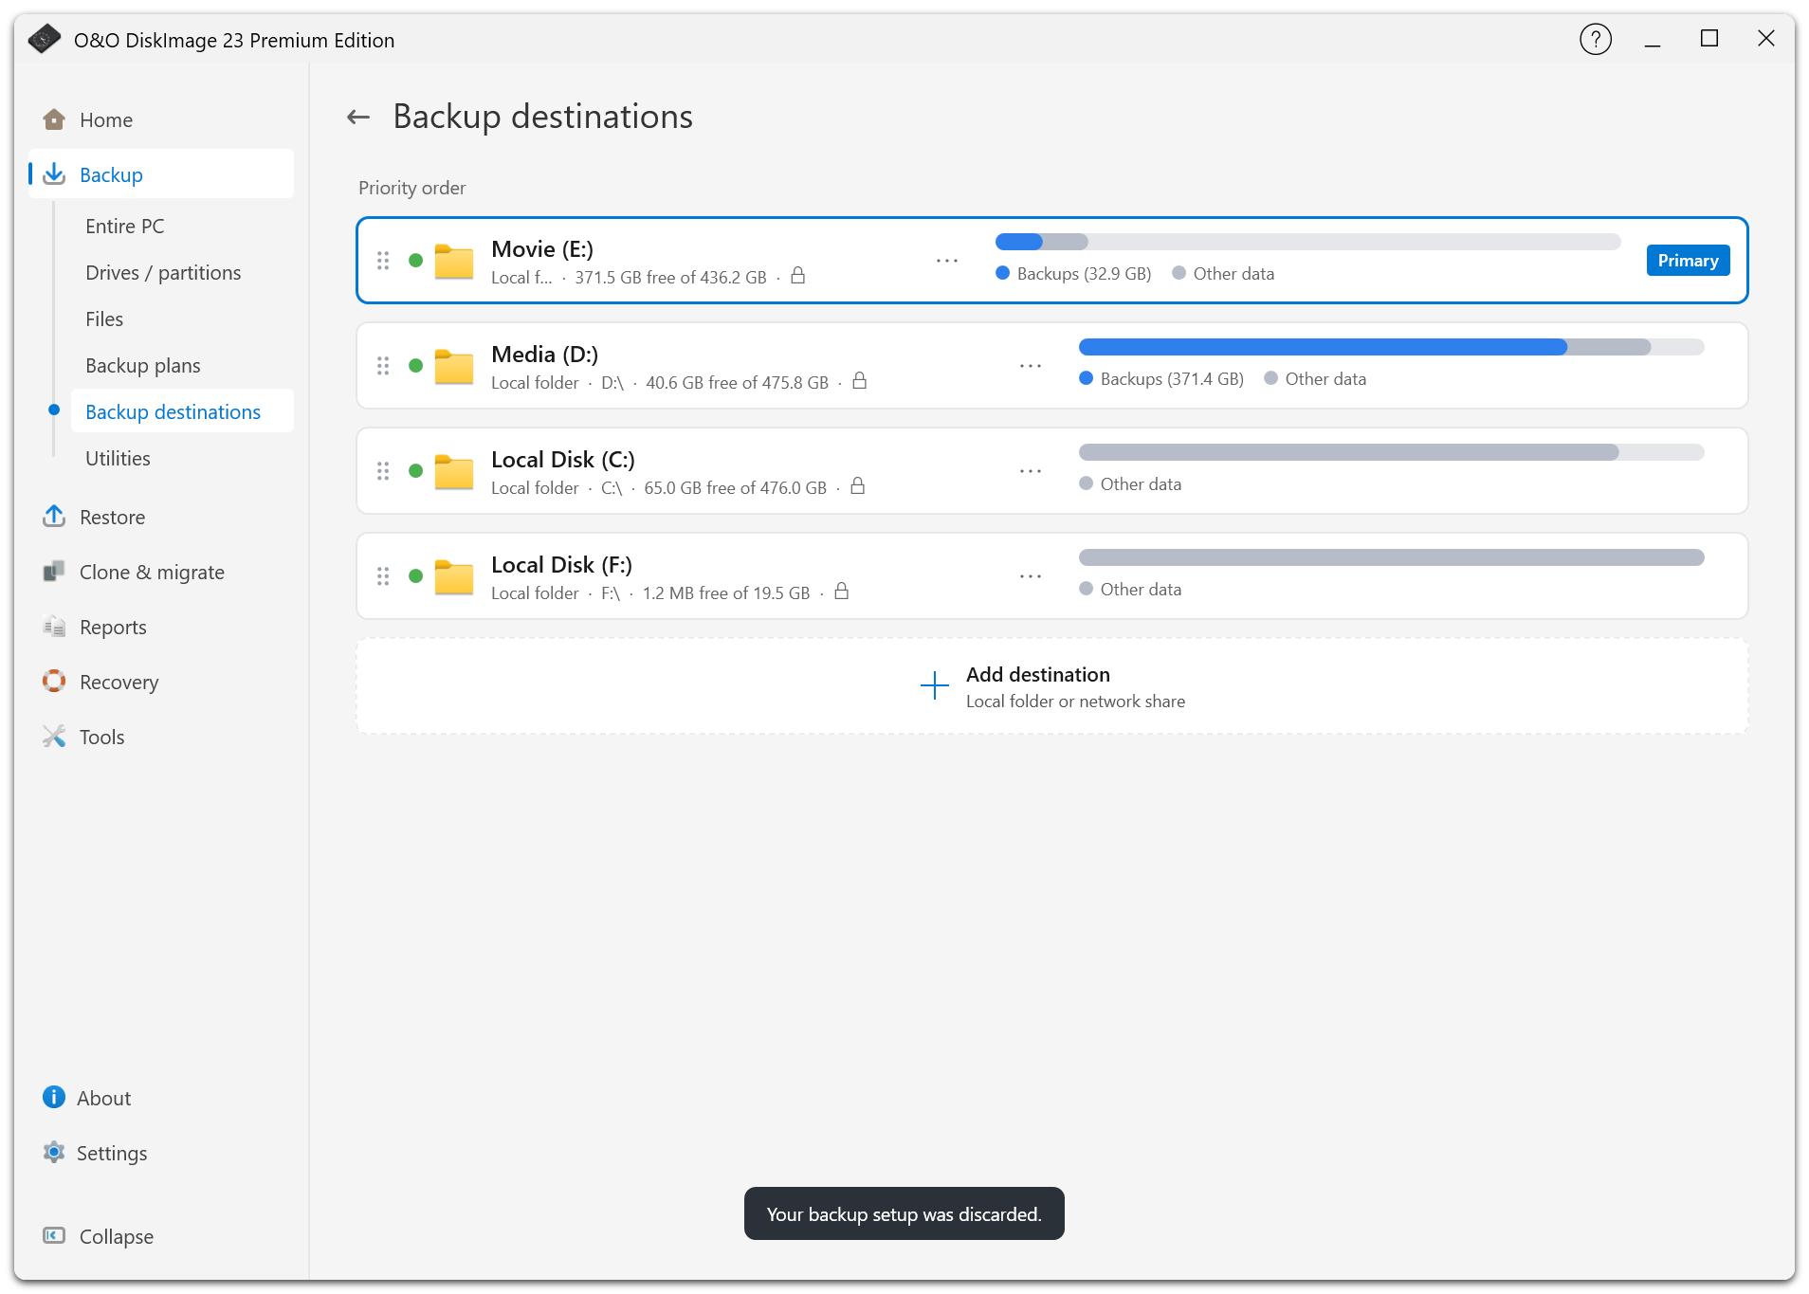Click the Media (D:) title text
The image size is (1809, 1294).
pyautogui.click(x=545, y=355)
